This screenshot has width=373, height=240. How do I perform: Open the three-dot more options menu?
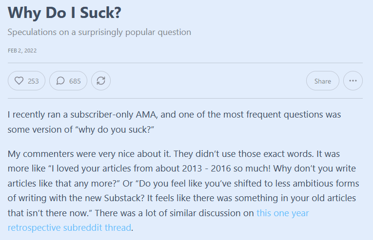(x=353, y=81)
